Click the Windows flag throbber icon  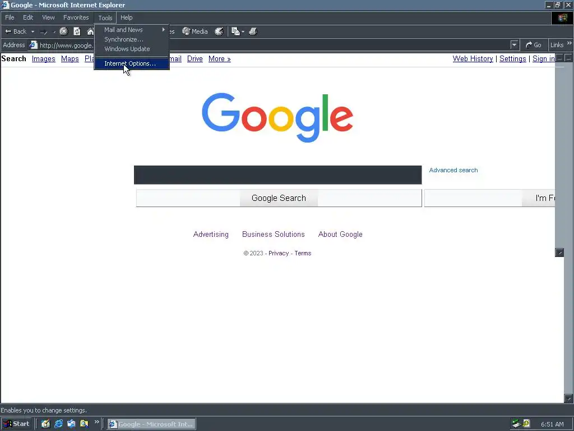(562, 17)
